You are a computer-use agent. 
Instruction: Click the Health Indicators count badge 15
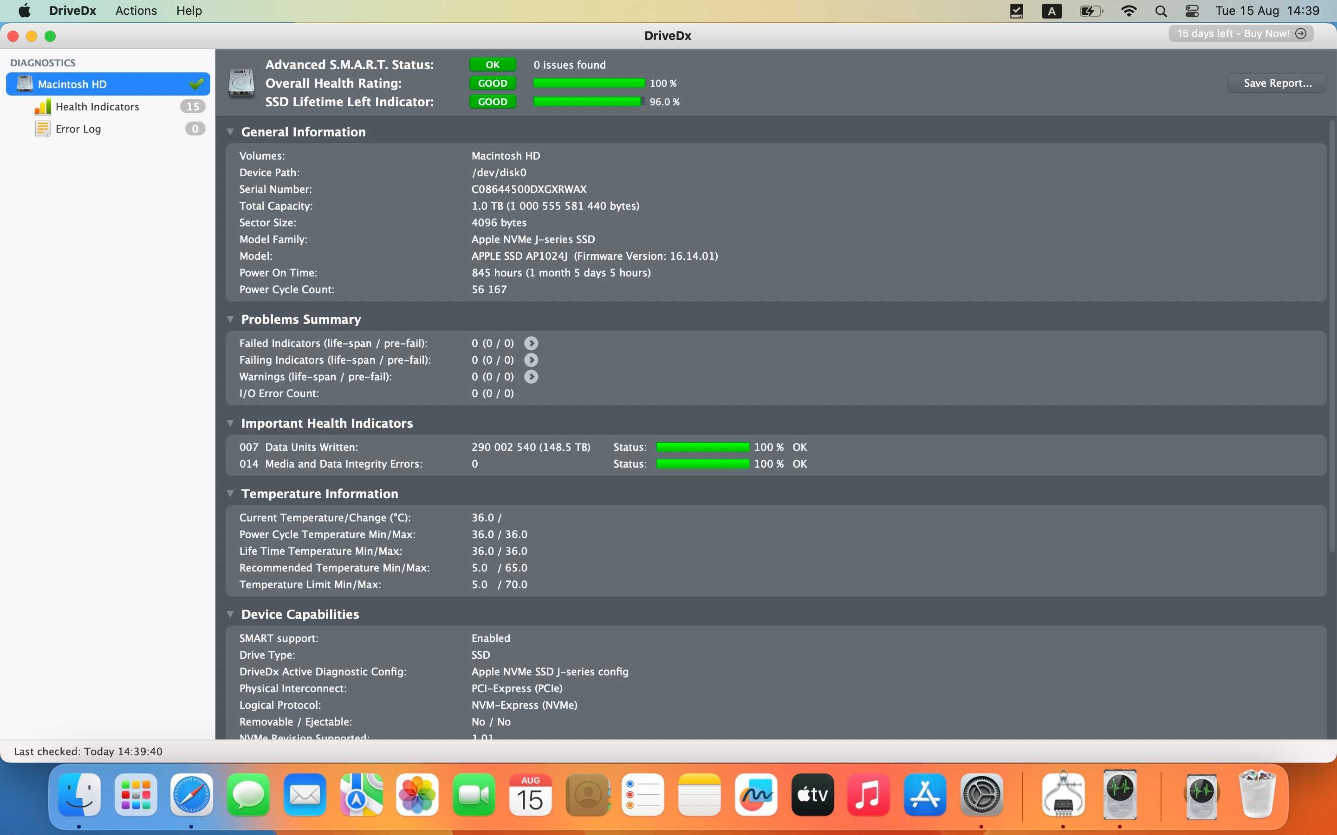click(193, 107)
